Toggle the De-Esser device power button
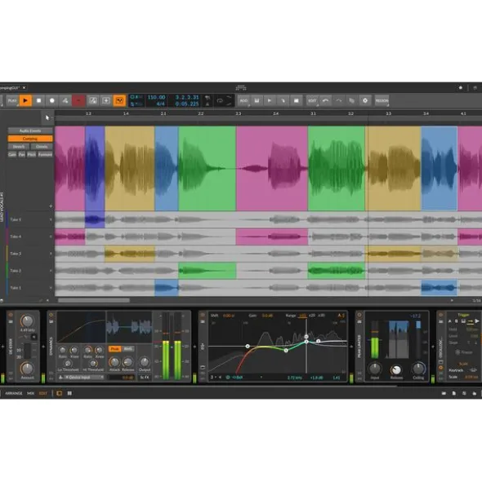The height and width of the screenshot is (482, 482). (11, 315)
